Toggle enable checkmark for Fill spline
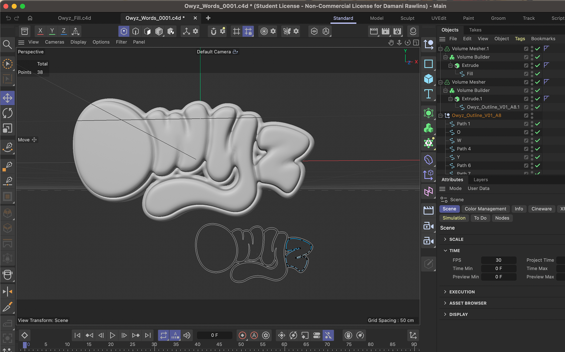Image resolution: width=565 pixels, height=352 pixels. (x=538, y=74)
